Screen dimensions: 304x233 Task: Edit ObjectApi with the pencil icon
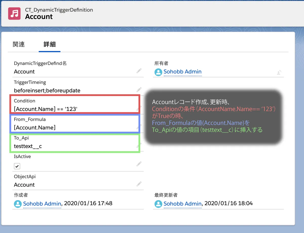(139, 184)
